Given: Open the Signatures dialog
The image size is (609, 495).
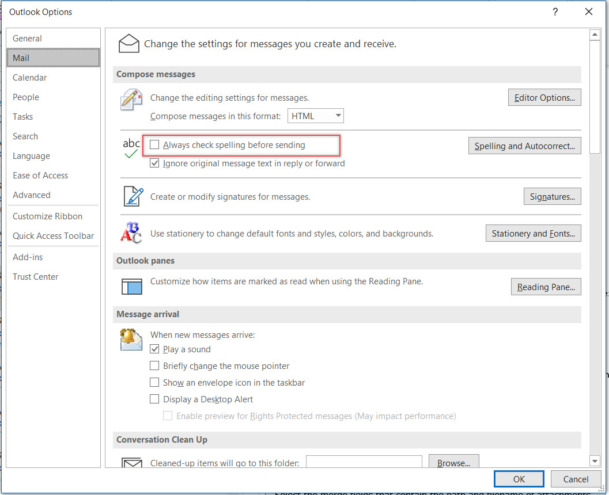Looking at the screenshot, I should (553, 196).
